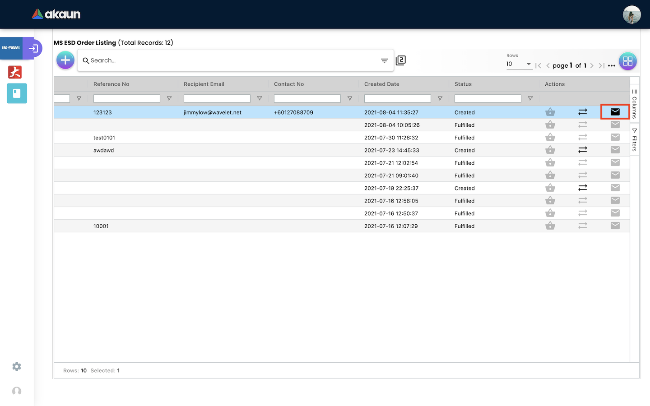Open the settings gear in sidebar
The width and height of the screenshot is (650, 406).
tap(17, 367)
